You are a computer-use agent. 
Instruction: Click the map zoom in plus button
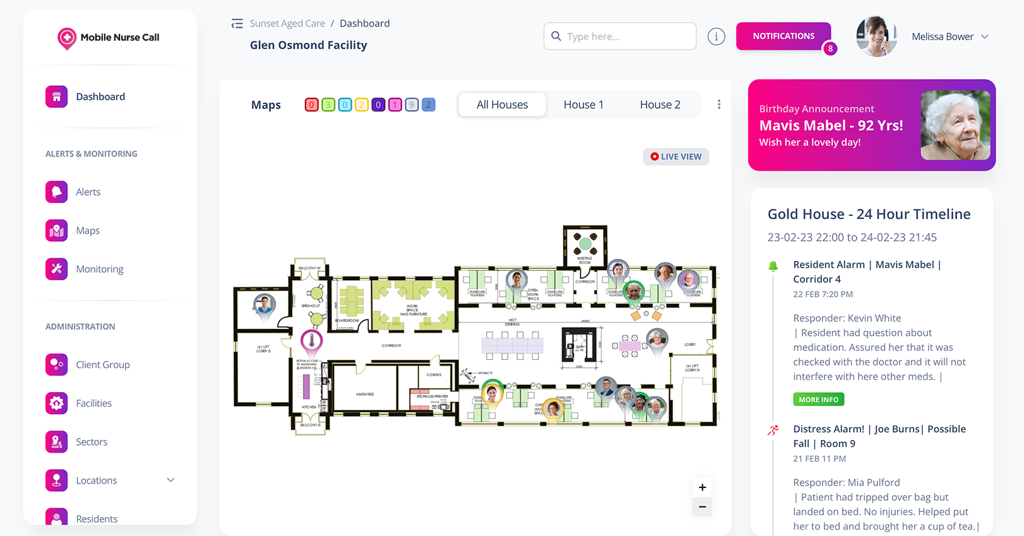tap(702, 487)
